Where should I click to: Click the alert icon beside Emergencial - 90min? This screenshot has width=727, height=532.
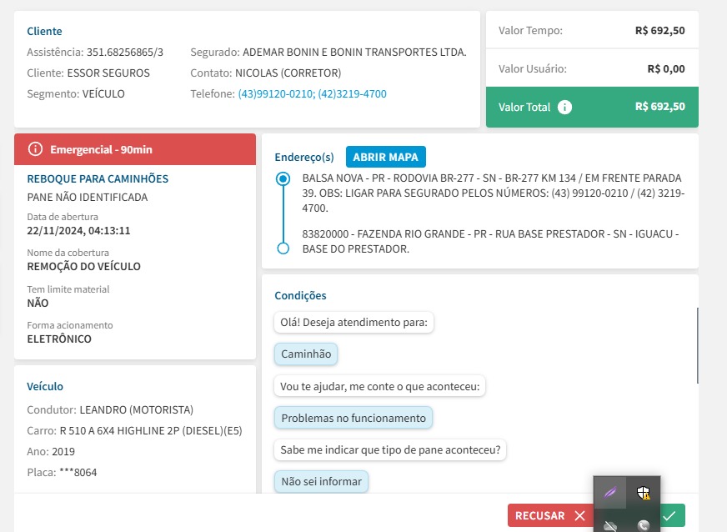click(35, 149)
